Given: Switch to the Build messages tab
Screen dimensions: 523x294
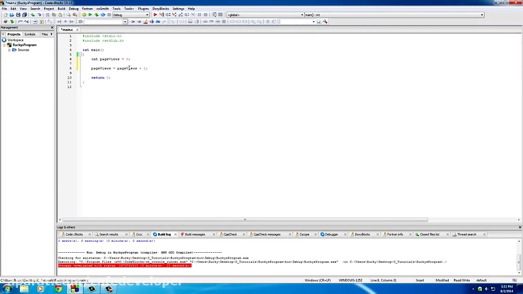Looking at the screenshot, I should click(194, 234).
